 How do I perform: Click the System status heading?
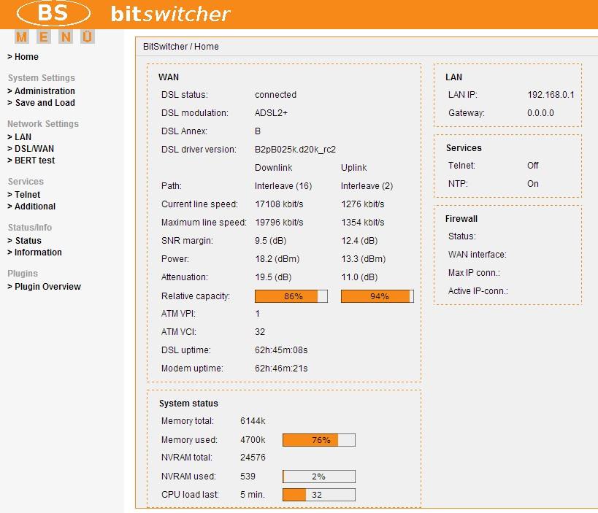coord(188,404)
